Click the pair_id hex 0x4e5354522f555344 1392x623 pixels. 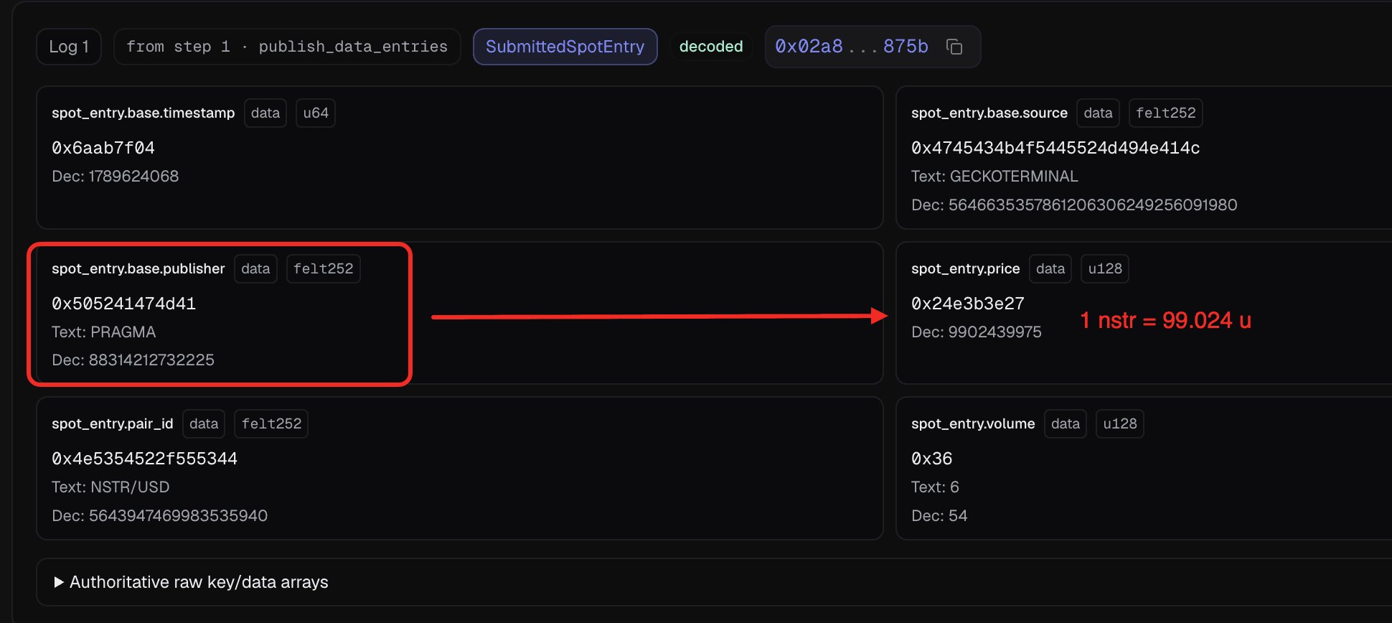click(145, 459)
